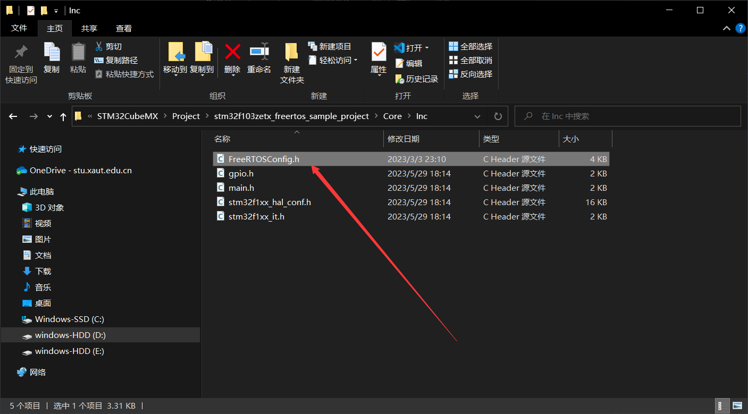Click Invert Selection (反向选择)
Image resolution: width=748 pixels, height=414 pixels.
point(470,74)
